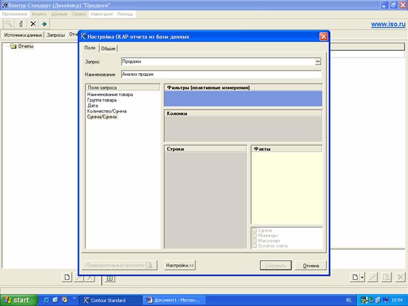Open the dropdown arrow beside the new report icon
Screen dimensions: 408x306
(362, 277)
